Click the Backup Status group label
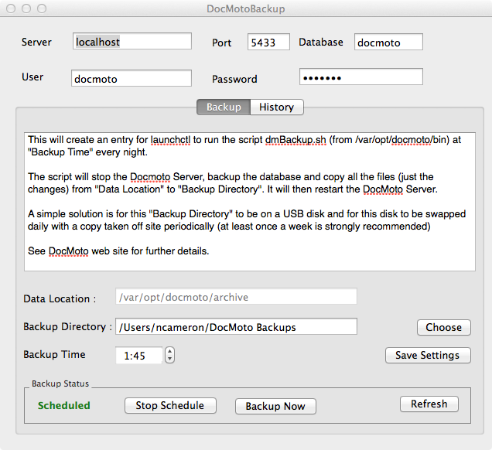This screenshot has height=450, width=492. pyautogui.click(x=60, y=384)
